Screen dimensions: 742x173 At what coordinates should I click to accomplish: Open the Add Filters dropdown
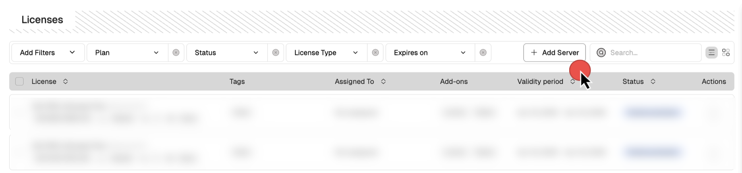(48, 53)
